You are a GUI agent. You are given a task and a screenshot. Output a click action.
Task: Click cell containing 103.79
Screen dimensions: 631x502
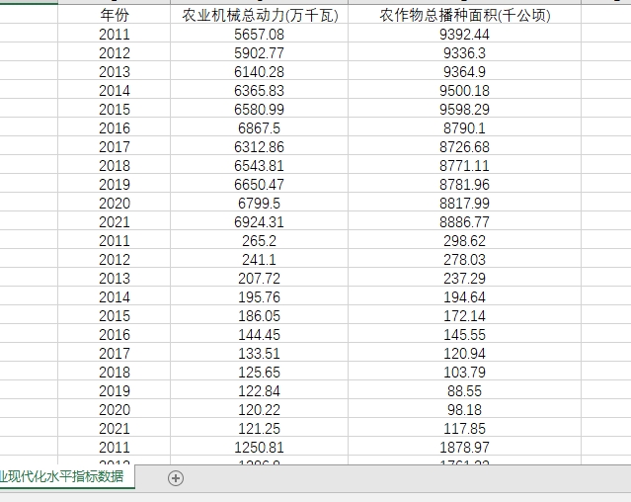[464, 373]
